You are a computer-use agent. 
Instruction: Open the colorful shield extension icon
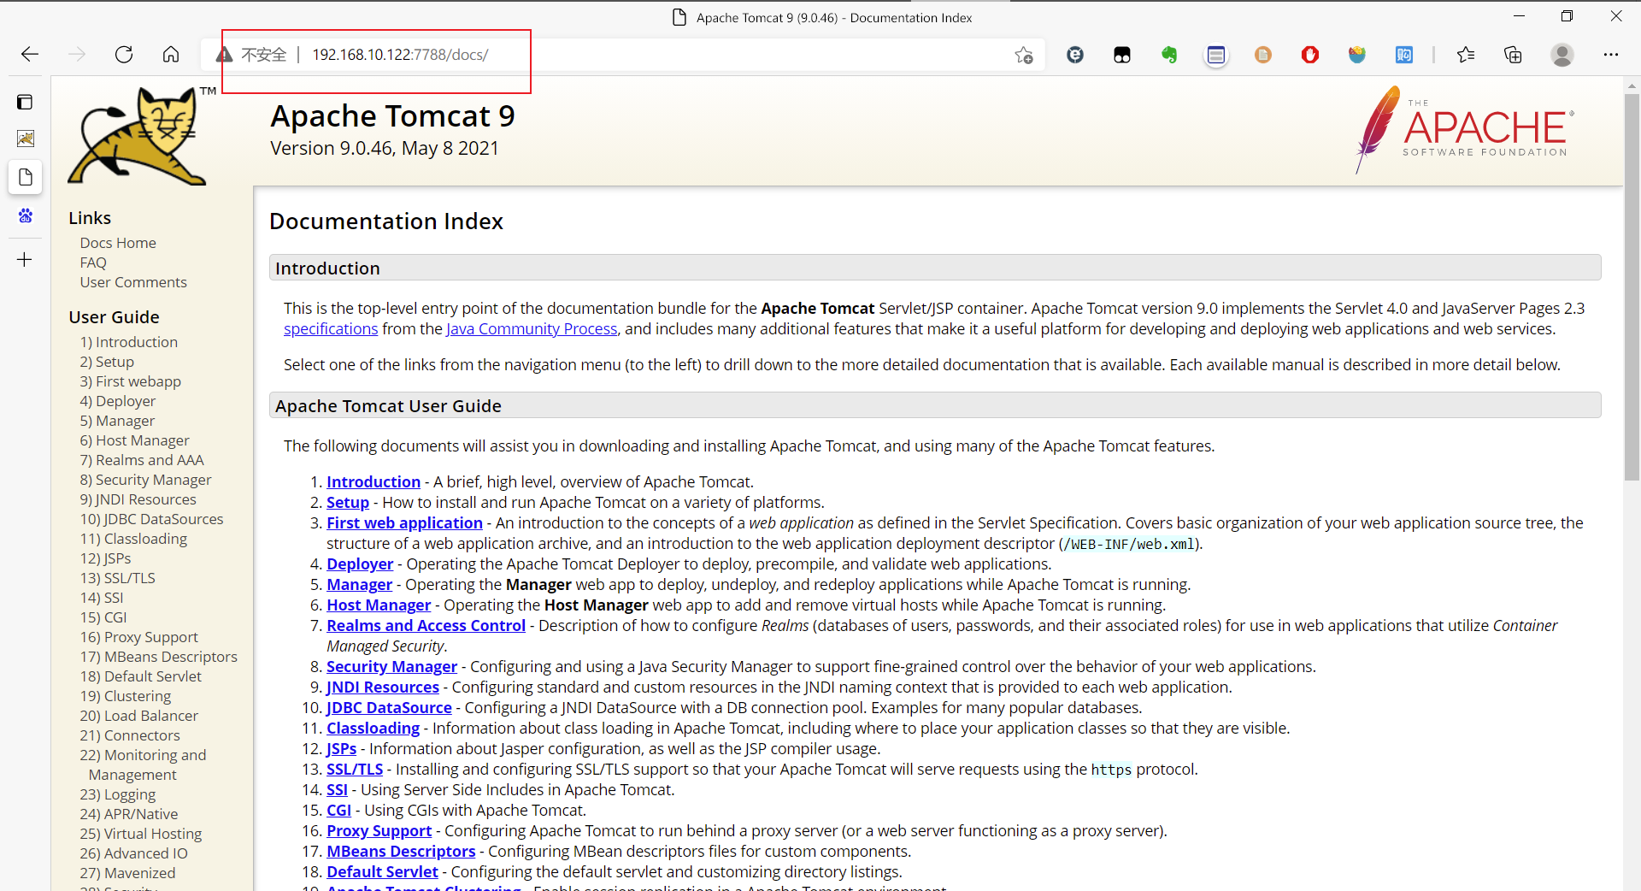1357,55
